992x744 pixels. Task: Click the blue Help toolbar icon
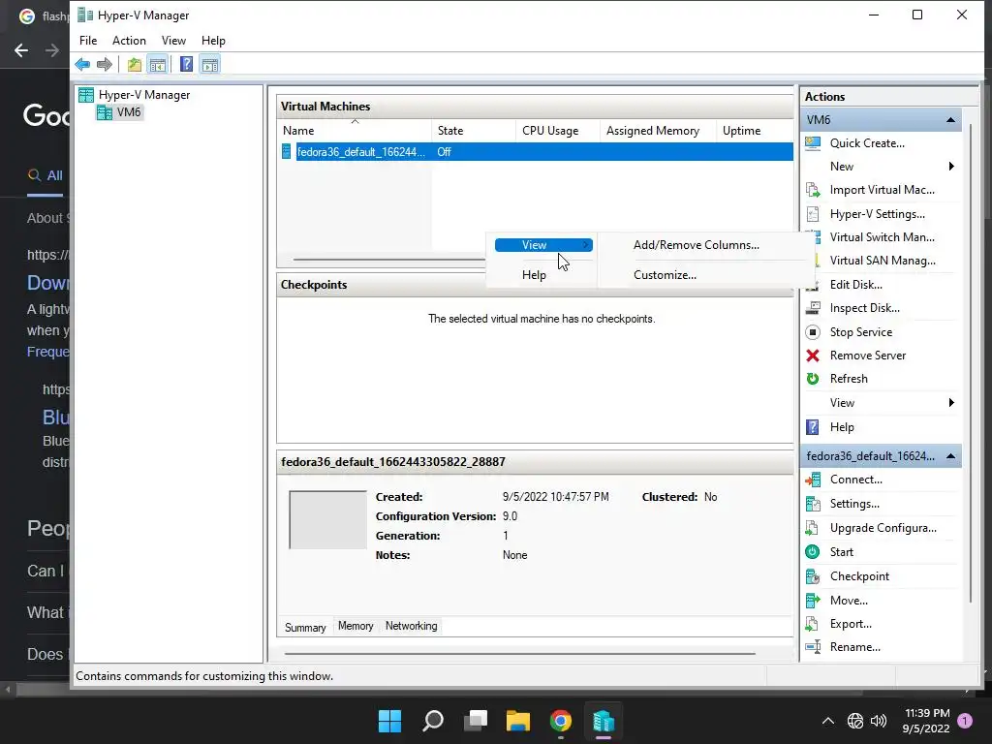(186, 64)
